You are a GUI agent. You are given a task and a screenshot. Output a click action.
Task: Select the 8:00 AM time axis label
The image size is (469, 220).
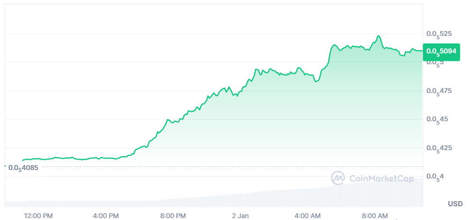tap(375, 216)
